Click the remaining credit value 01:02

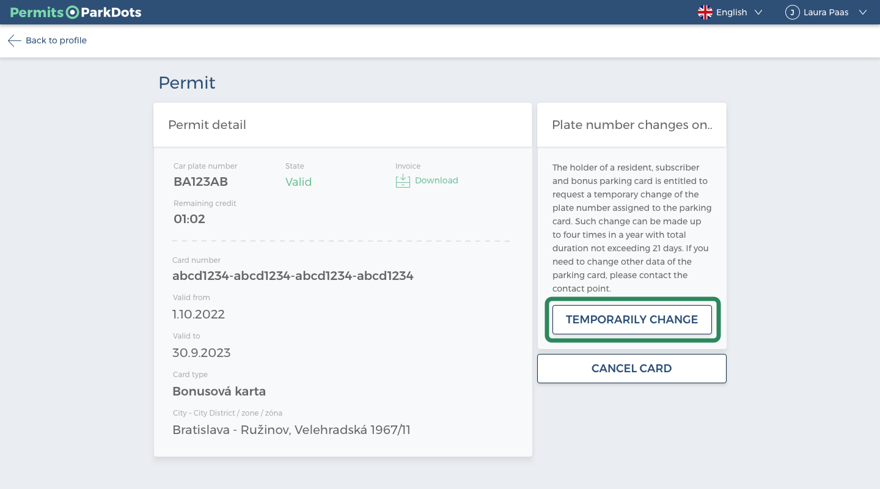189,219
